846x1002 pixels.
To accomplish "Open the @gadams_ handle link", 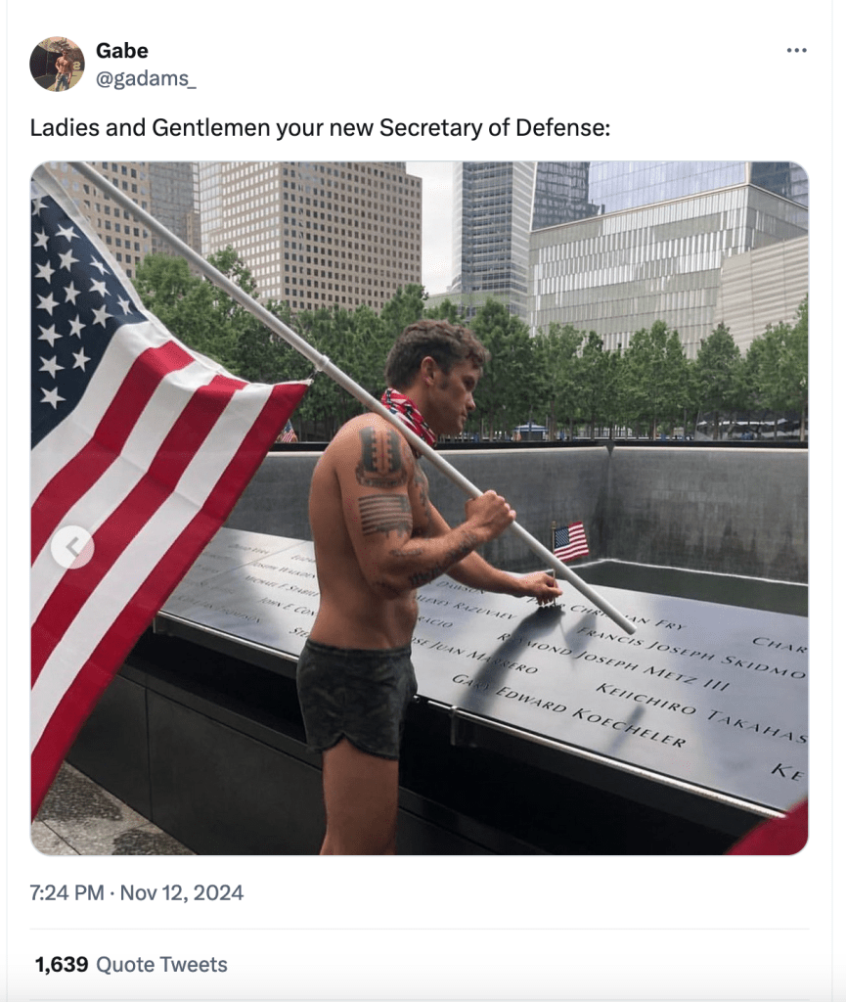I will [146, 78].
